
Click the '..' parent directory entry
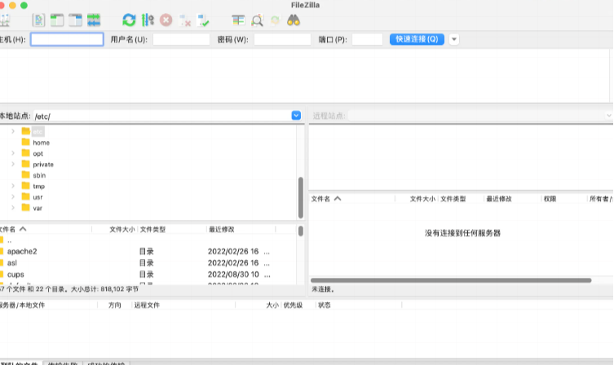point(10,240)
